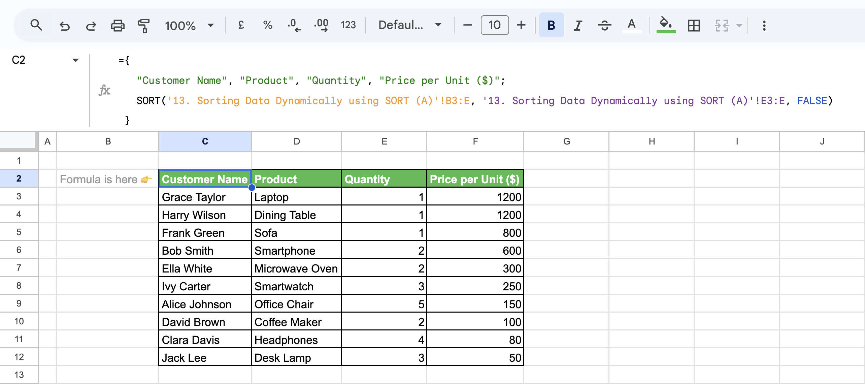Image resolution: width=865 pixels, height=384 pixels.
Task: Open the borders grid icon
Action: point(694,26)
